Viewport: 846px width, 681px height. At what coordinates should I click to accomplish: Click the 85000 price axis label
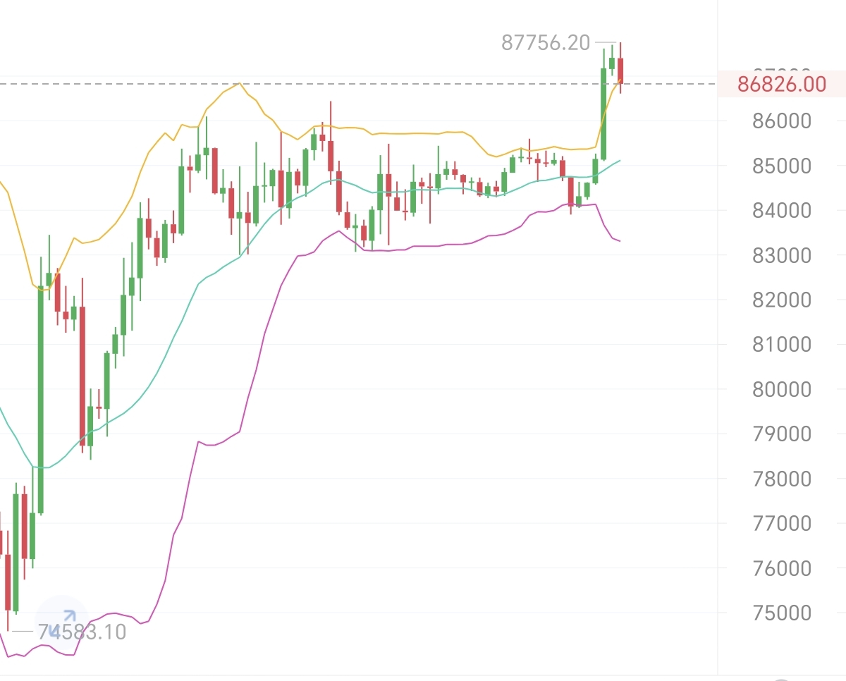(x=782, y=166)
